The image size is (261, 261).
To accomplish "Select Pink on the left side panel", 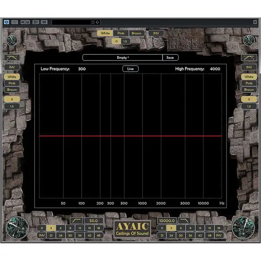I will point(12,83).
